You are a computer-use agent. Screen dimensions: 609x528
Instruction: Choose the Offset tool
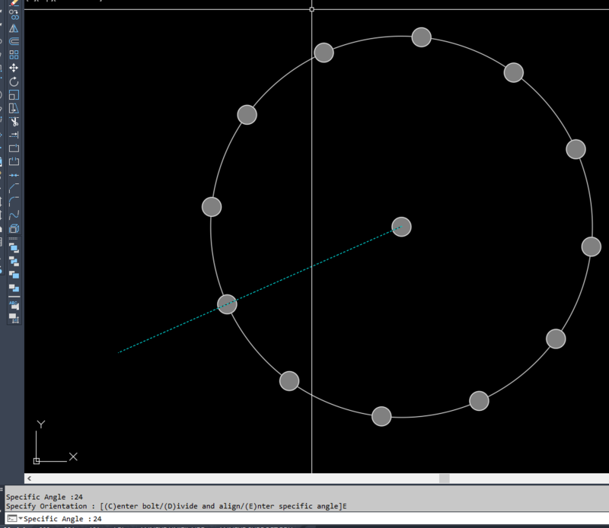tap(14, 41)
